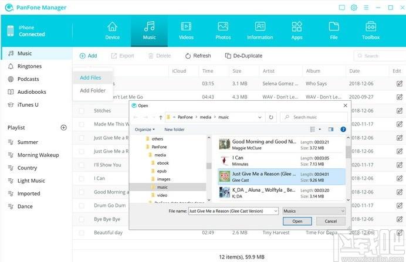The width and height of the screenshot is (406, 262).
Task: Refresh the folder in Open dialog
Action: coord(271,117)
